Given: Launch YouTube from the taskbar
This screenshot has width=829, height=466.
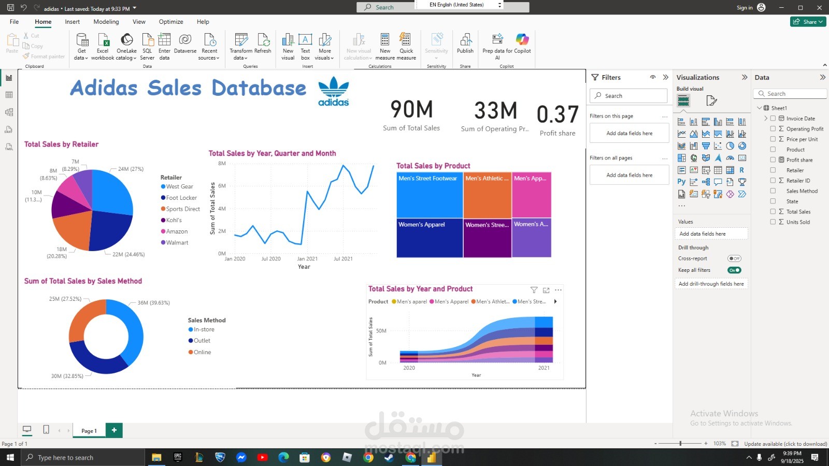Looking at the screenshot, I should tap(262, 457).
